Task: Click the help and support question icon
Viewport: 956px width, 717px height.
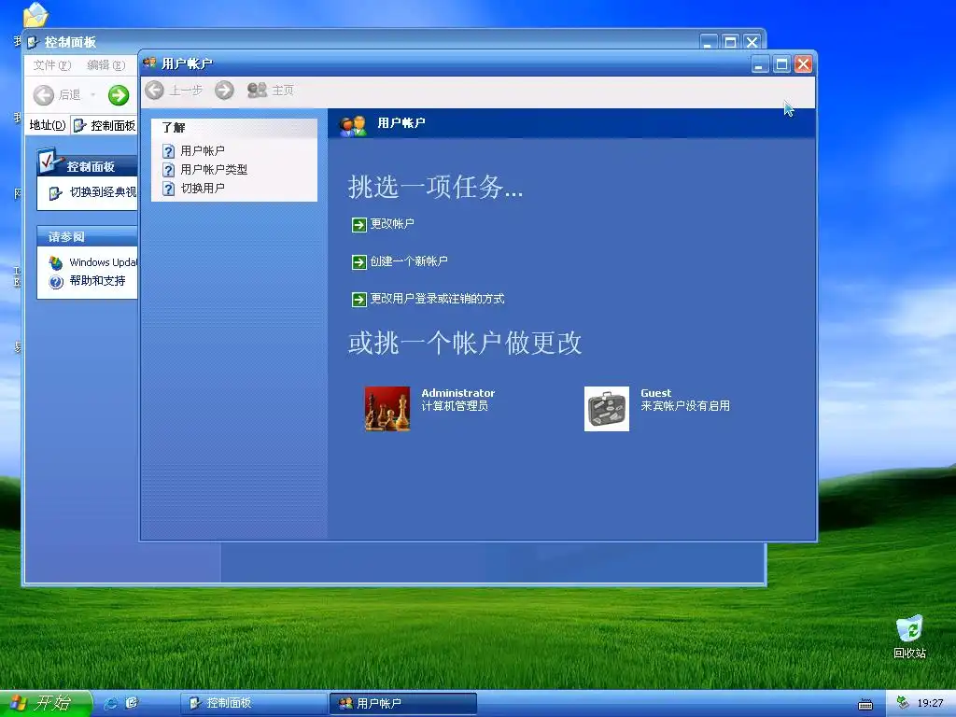Action: [x=56, y=282]
